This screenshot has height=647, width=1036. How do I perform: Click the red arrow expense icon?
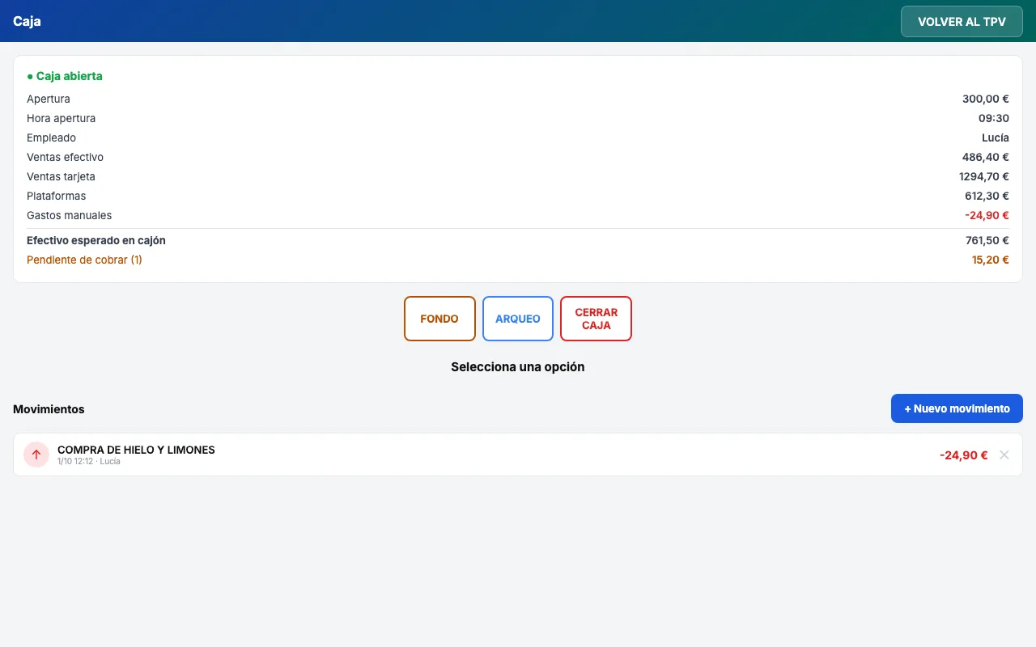[36, 455]
